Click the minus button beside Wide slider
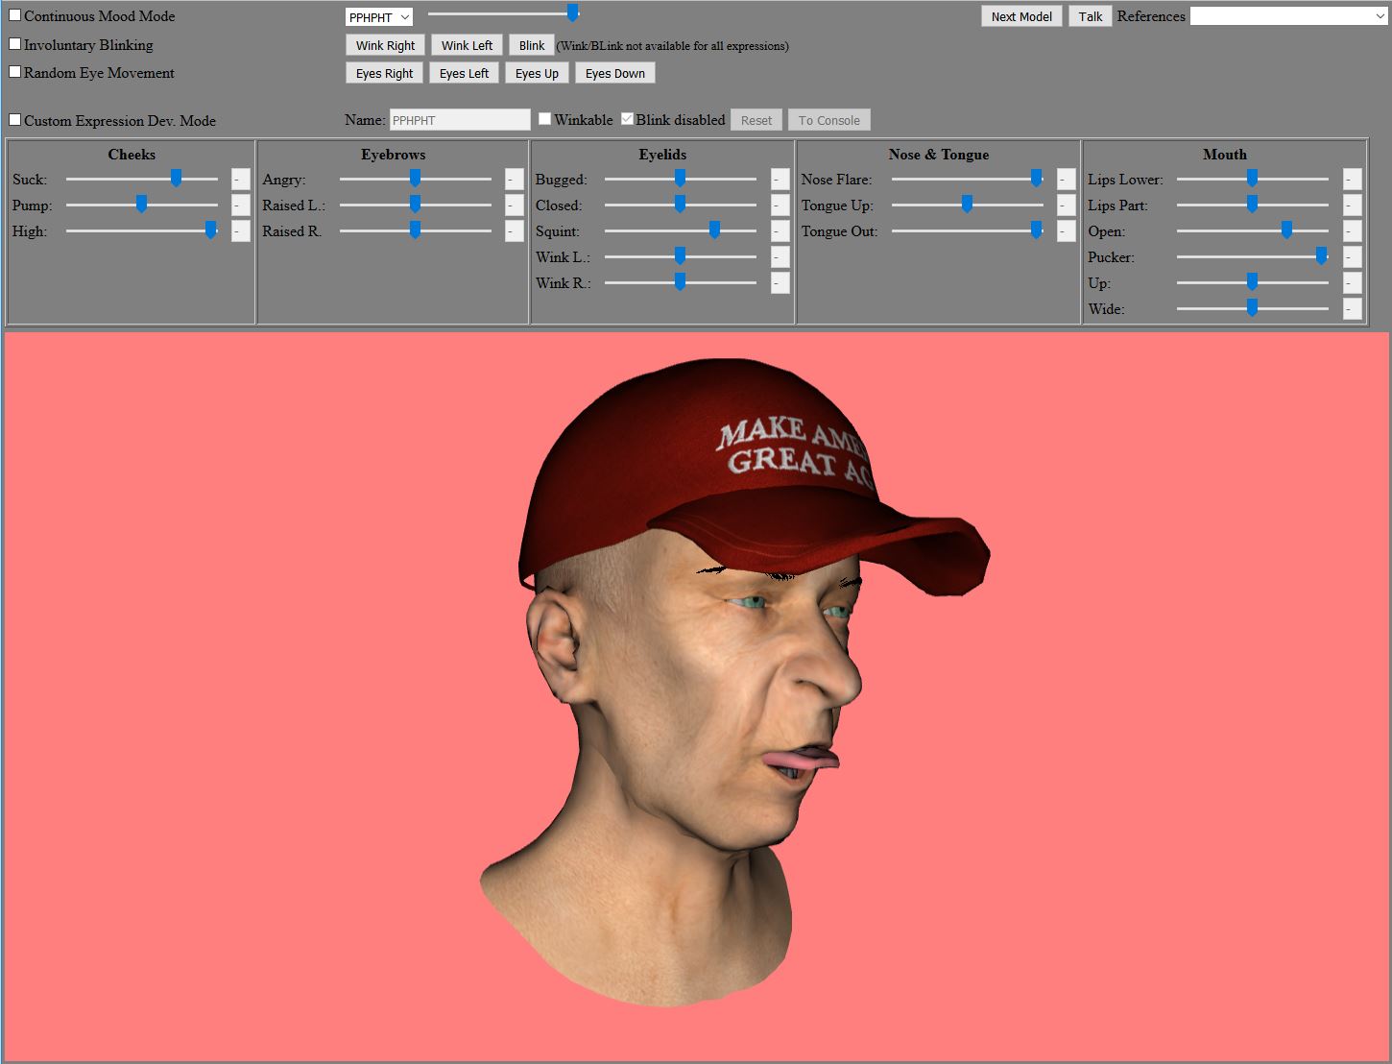The width and height of the screenshot is (1392, 1064). [1352, 309]
